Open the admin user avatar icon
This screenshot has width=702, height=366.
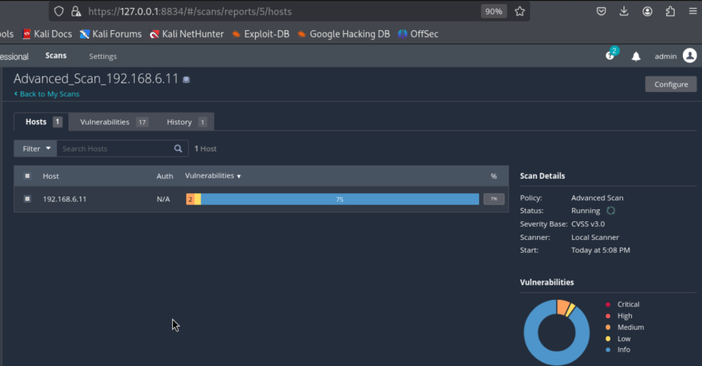coord(689,56)
